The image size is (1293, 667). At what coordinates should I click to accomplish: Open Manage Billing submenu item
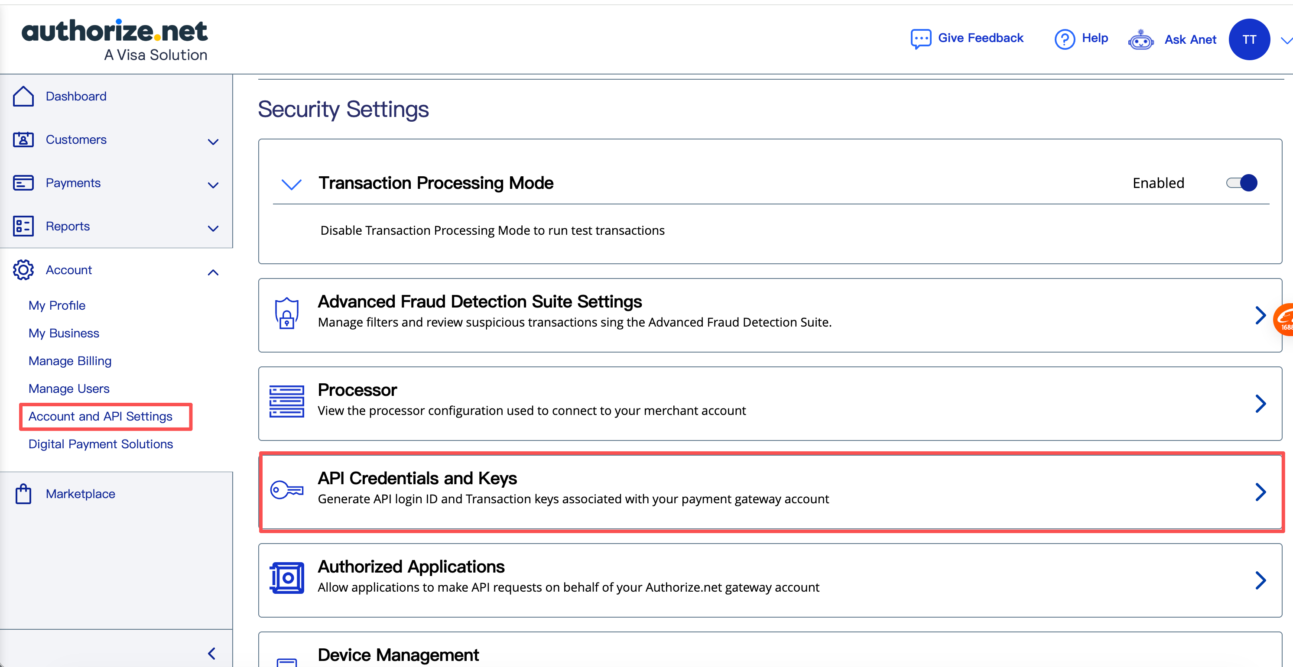(x=70, y=361)
